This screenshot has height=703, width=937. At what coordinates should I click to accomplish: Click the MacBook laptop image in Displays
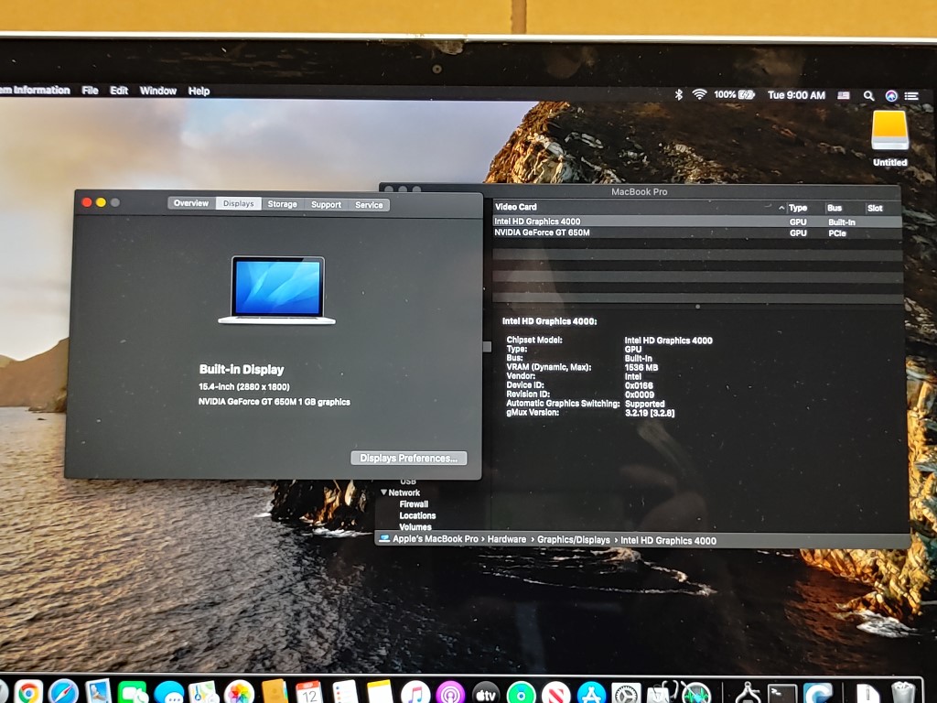point(276,290)
